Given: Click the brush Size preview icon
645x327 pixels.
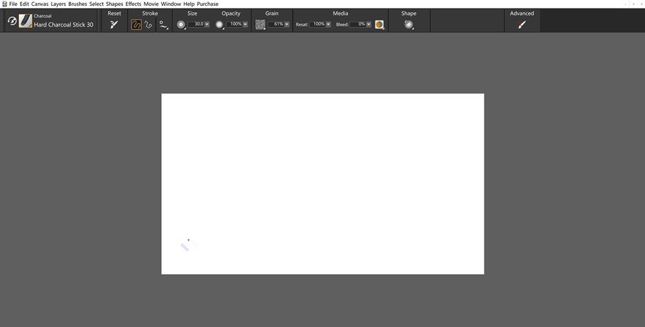Looking at the screenshot, I should click(181, 24).
